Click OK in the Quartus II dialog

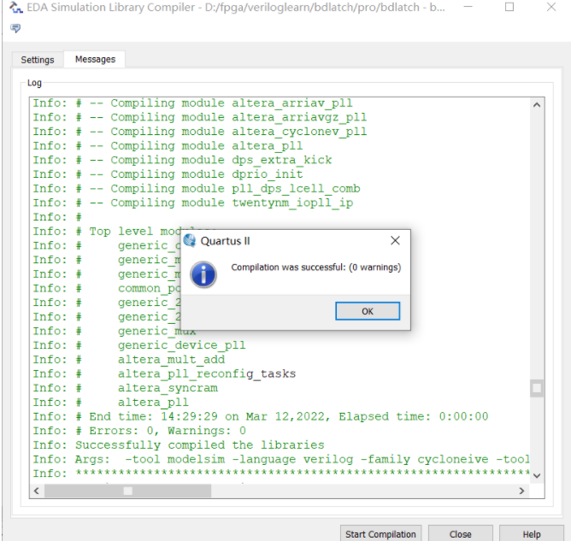368,311
